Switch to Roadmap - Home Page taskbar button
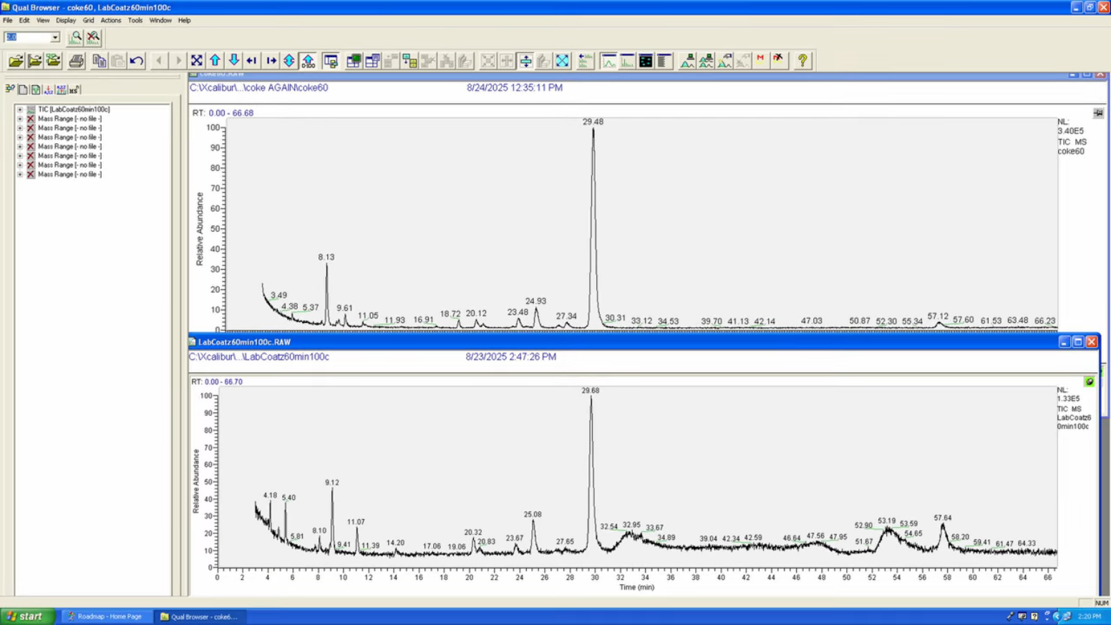1111x625 pixels. (106, 616)
